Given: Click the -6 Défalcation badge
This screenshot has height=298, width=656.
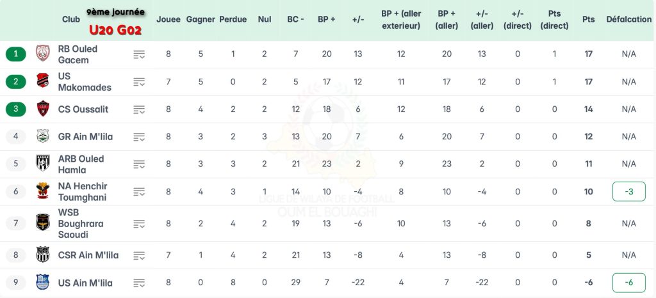Looking at the screenshot, I should (x=628, y=283).
